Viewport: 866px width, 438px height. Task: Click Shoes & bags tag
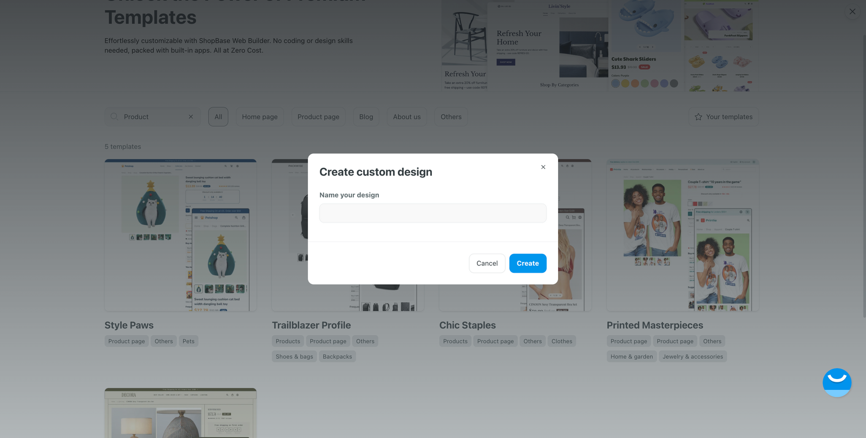click(294, 356)
